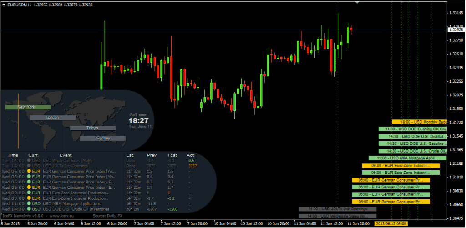Click the previous value -6267
Image resolution: width=466 pixels, height=228 pixels.
152,209
